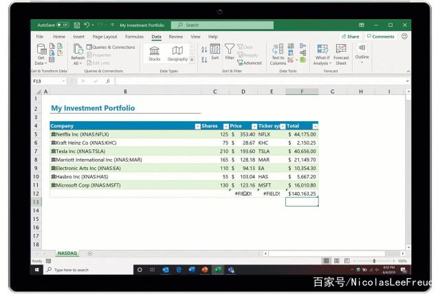Click the taskbar Type here to search box
Image resolution: width=440 pixels, height=294 pixels.
[89, 270]
